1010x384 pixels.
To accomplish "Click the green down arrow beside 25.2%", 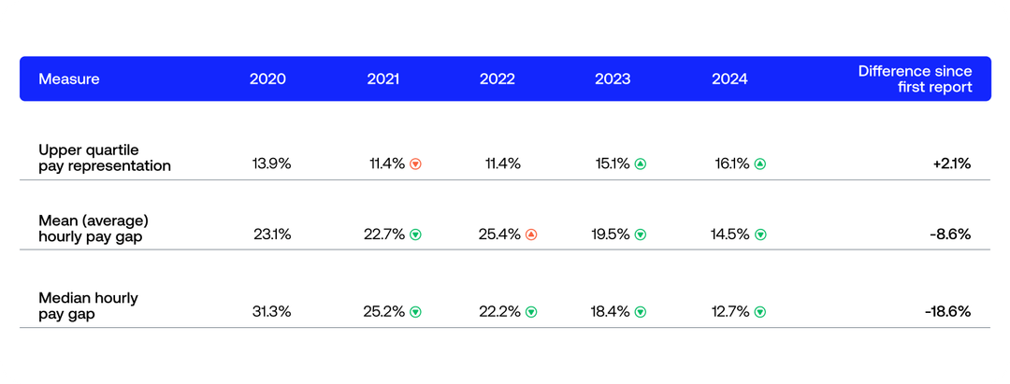I will [415, 312].
